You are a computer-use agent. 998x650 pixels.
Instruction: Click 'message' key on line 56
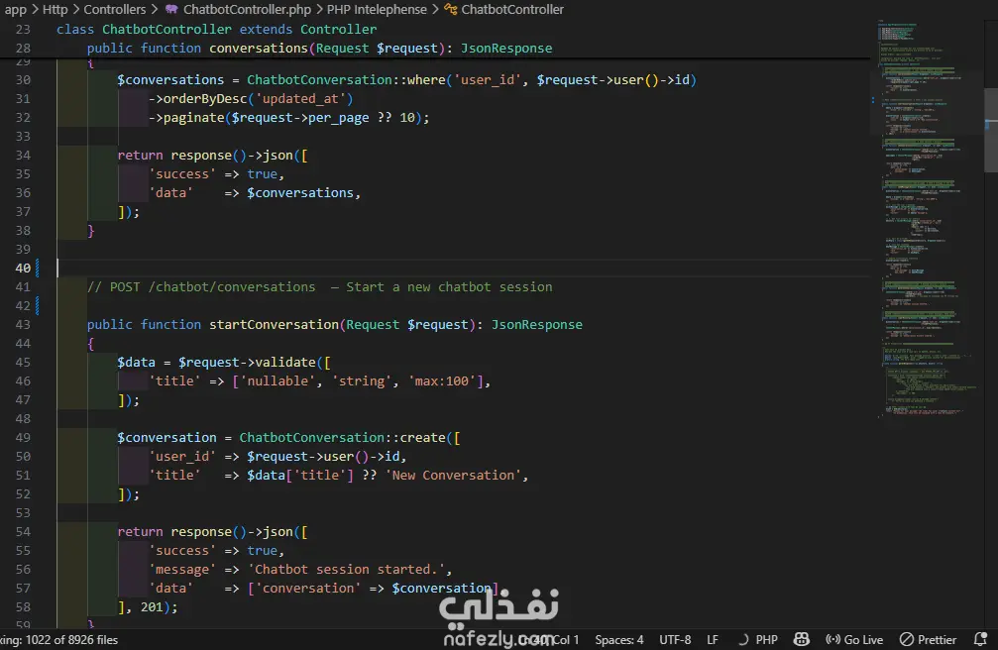182,570
